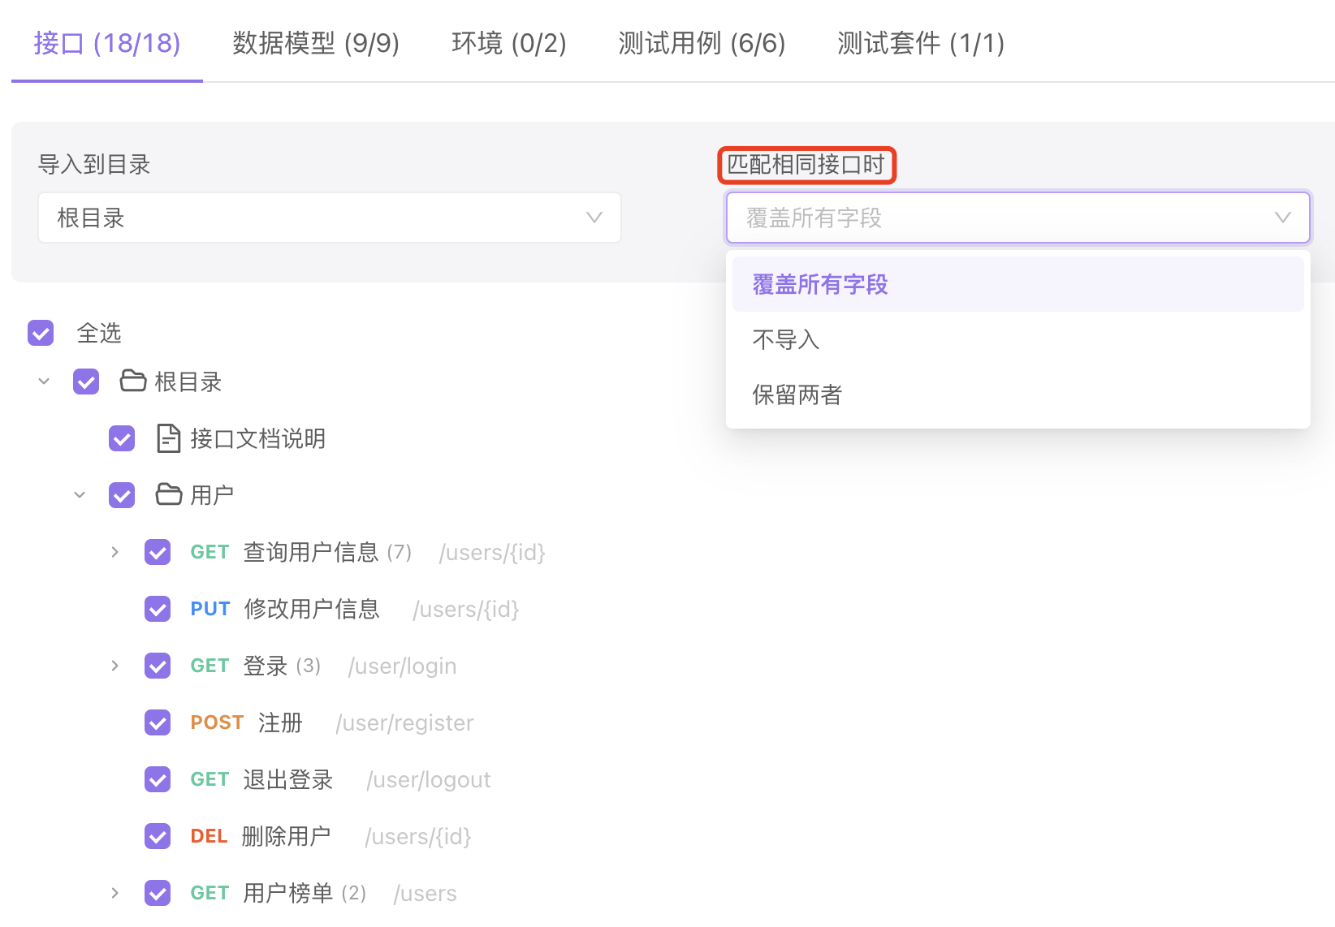Click the 用户 folder icon

(169, 494)
